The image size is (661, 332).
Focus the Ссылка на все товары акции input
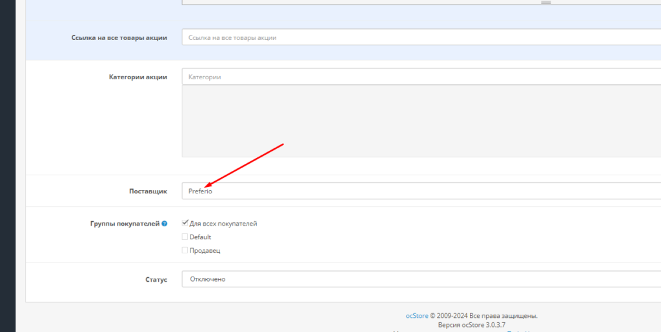point(421,37)
